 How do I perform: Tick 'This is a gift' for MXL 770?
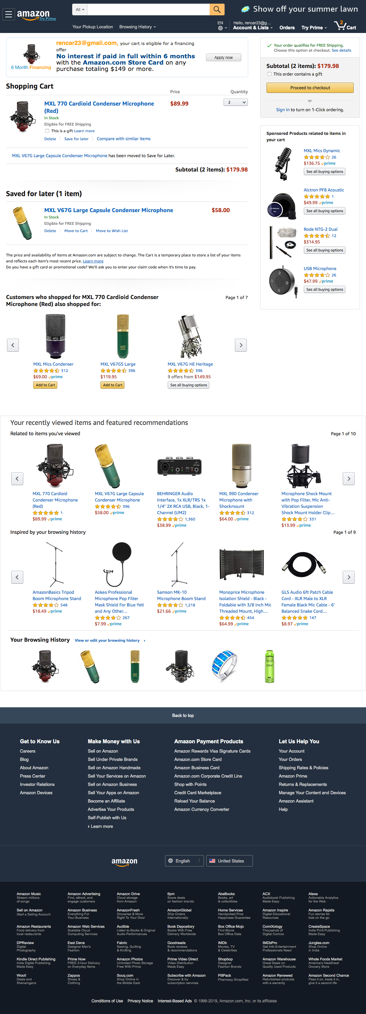click(x=47, y=131)
